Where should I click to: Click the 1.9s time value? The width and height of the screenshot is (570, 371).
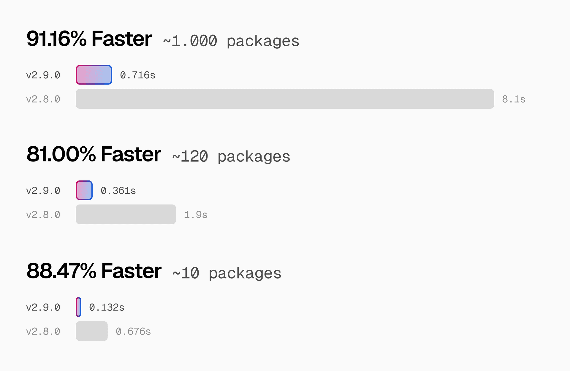(x=196, y=215)
